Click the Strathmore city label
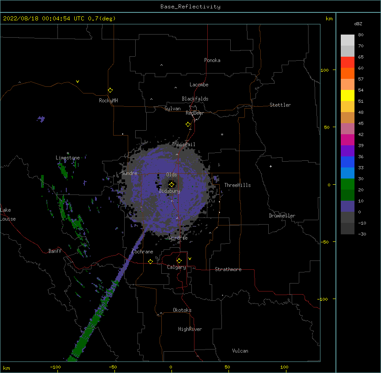The width and height of the screenshot is (381, 373). tap(228, 269)
